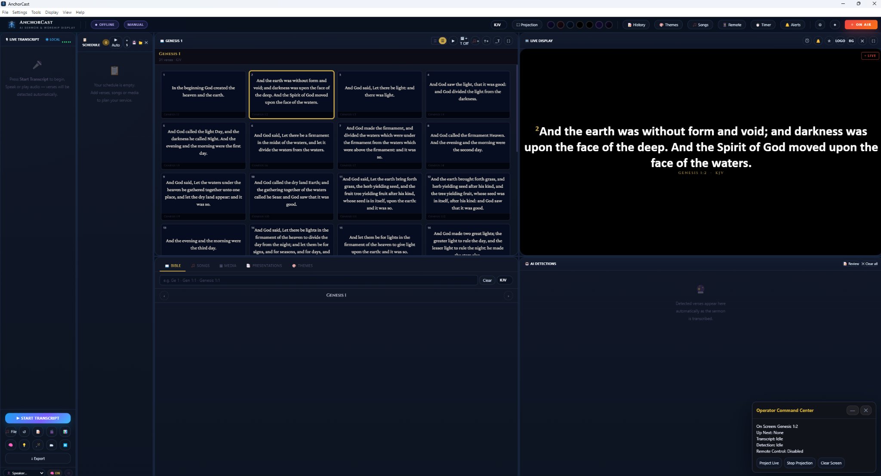Screen dimensions: 881x476
Task: Open the KJV version selector in the top bar
Action: point(497,24)
